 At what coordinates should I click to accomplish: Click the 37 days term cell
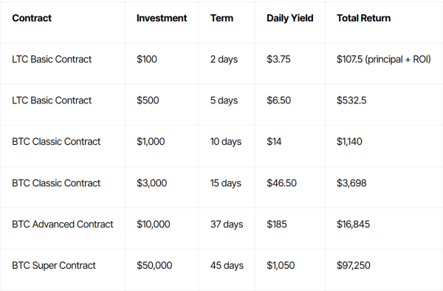(x=227, y=225)
